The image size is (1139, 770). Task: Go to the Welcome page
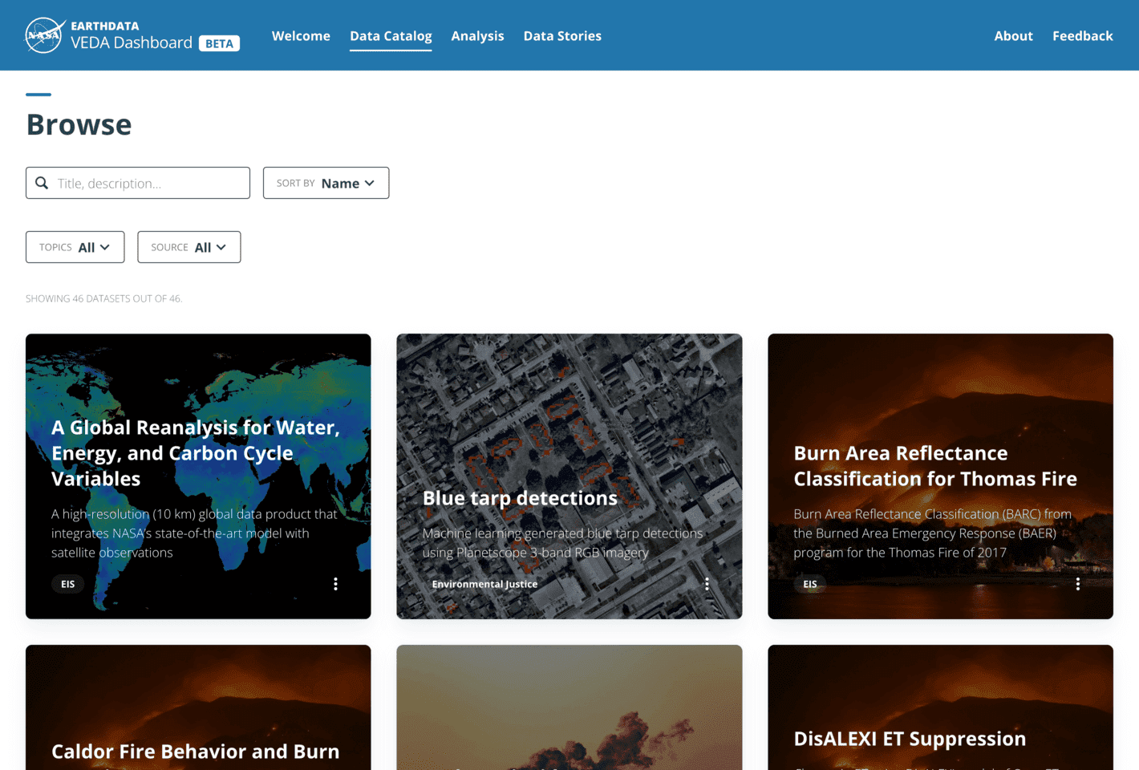click(301, 36)
